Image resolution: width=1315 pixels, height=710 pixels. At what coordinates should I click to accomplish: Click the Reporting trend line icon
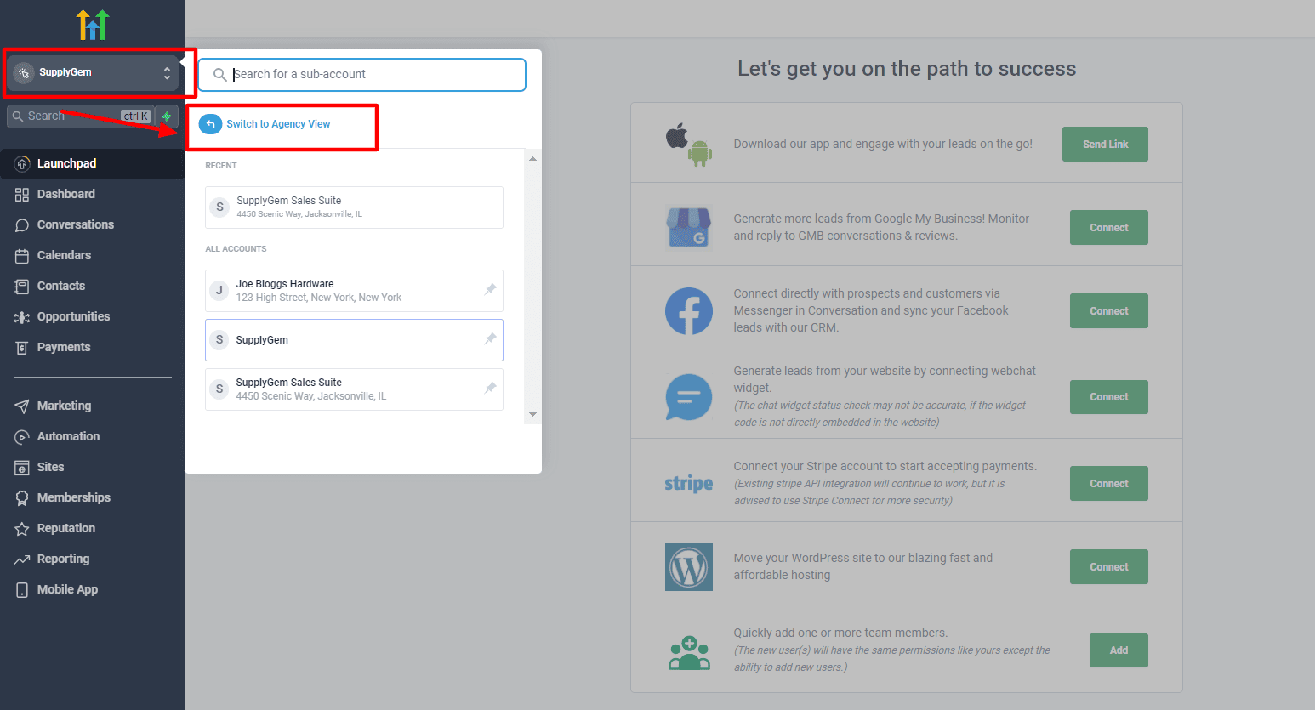pyautogui.click(x=22, y=559)
